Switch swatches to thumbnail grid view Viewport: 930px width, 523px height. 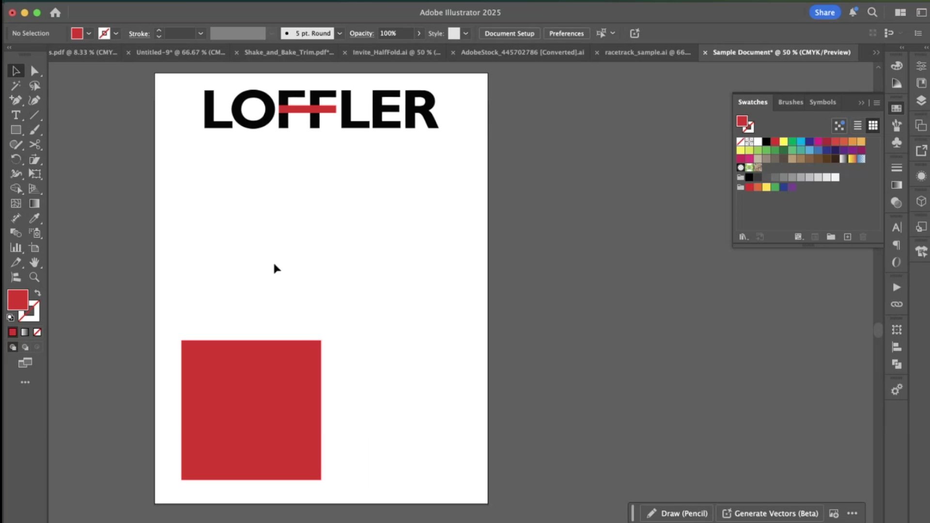[x=873, y=125]
